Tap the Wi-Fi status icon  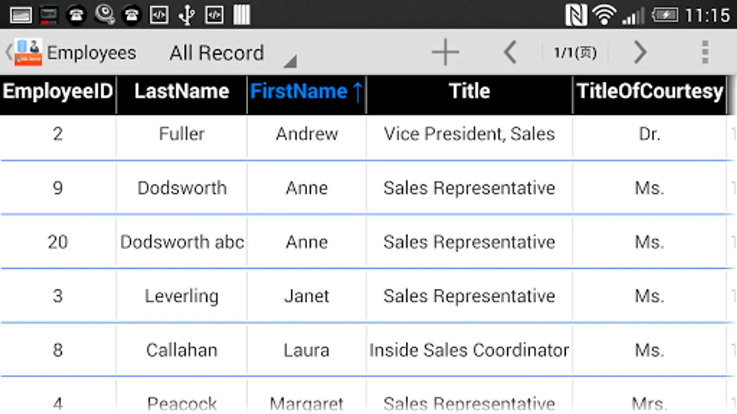(604, 16)
